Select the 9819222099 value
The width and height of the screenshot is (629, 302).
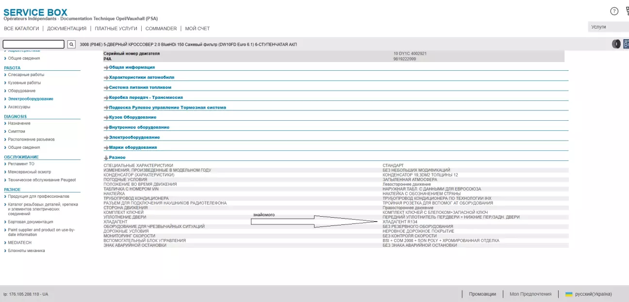coord(405,59)
